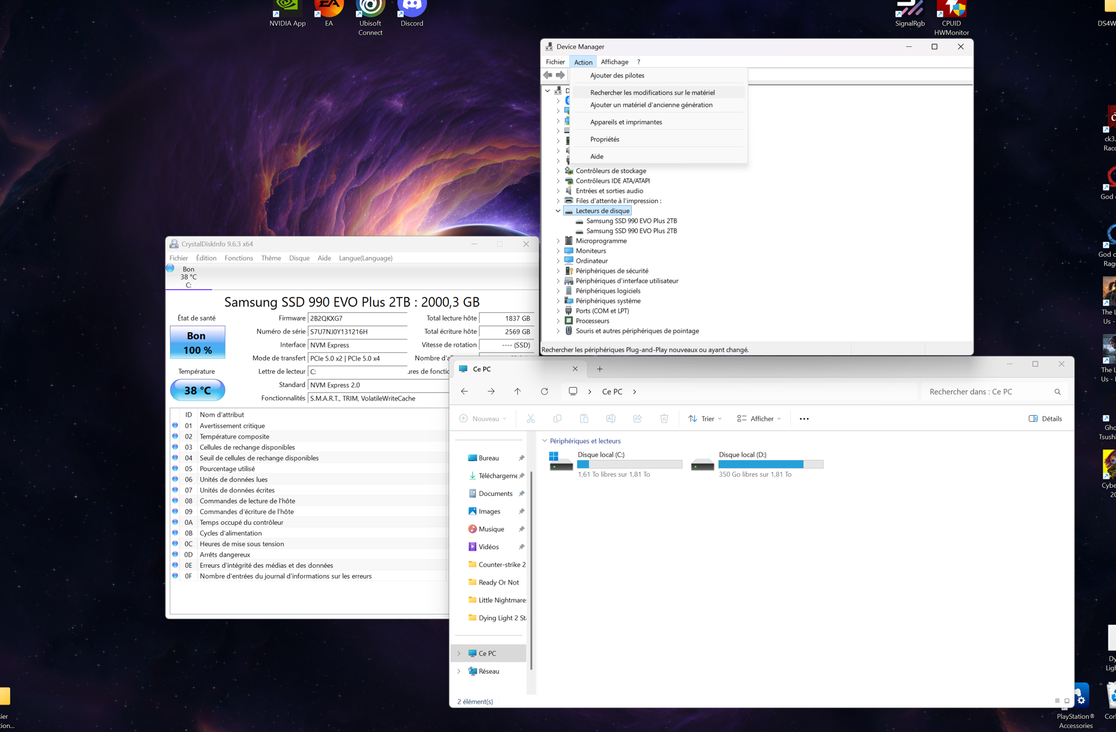Open SignalRgb desktop shortcut

(909, 13)
